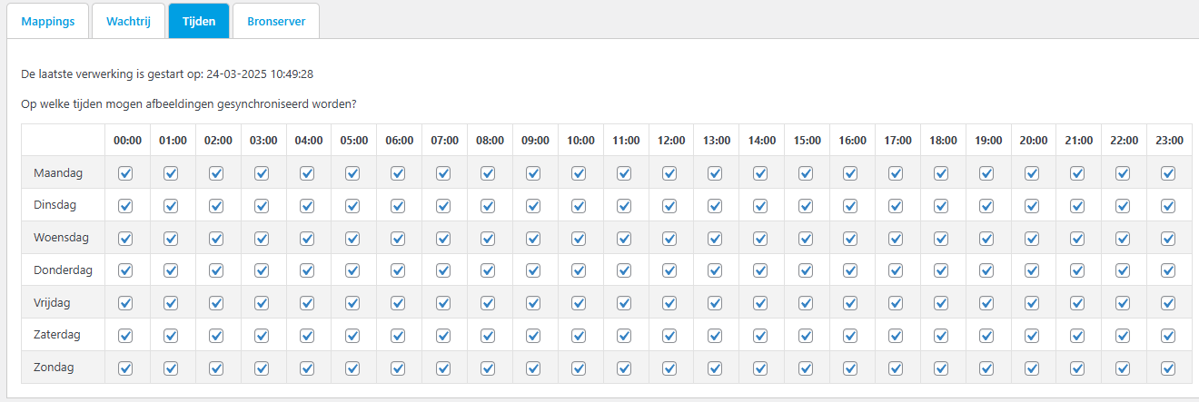Click the Woensdag row label
The image size is (1199, 402).
click(61, 238)
